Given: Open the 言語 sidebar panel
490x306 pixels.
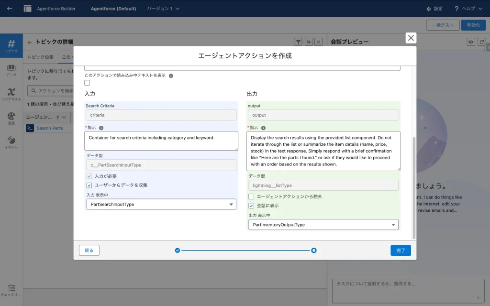Looking at the screenshot, I should point(11,118).
